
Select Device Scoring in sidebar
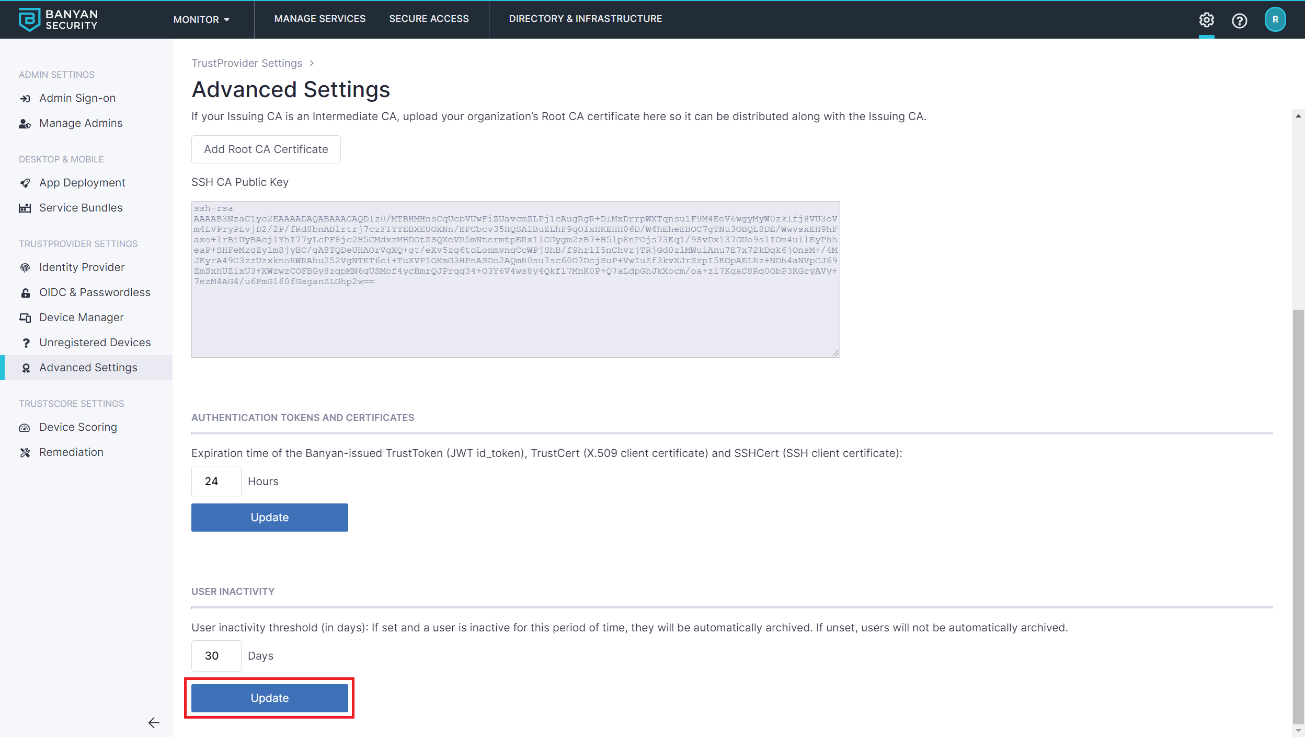point(78,427)
